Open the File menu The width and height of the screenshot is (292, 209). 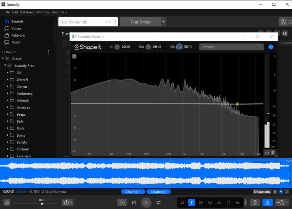7,12
